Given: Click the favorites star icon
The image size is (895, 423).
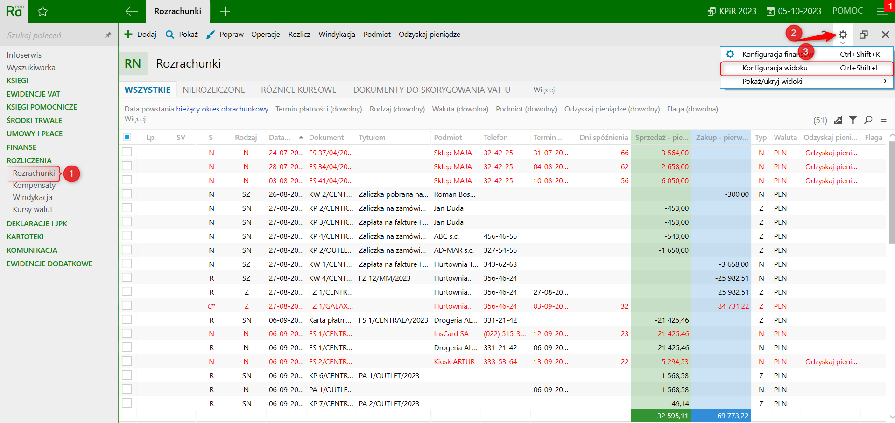Looking at the screenshot, I should click(x=42, y=12).
